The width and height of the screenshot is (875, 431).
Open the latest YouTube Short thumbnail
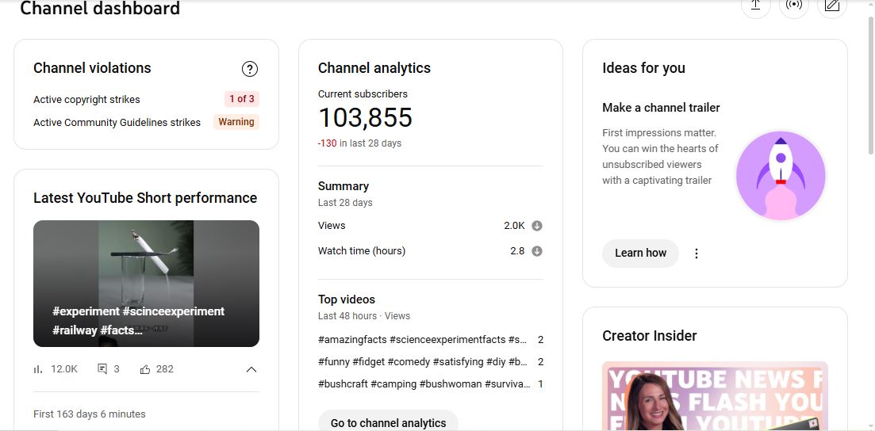pyautogui.click(x=146, y=283)
